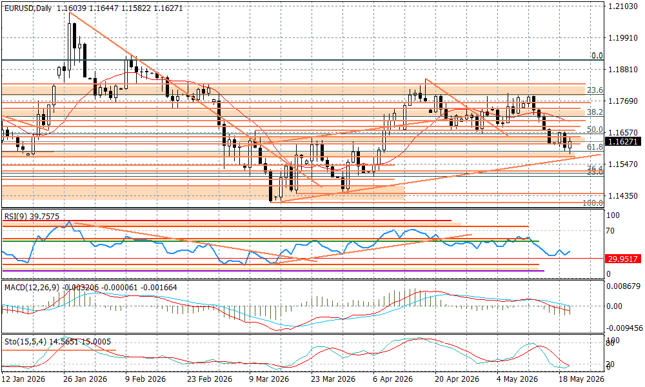Click the 1.21030 price scale label

point(623,6)
